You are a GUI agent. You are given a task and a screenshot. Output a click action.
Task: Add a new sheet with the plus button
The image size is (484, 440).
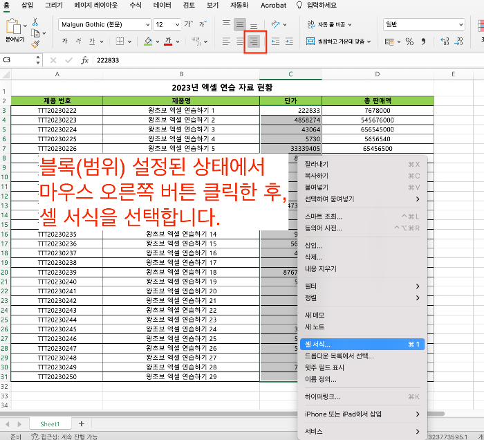[82, 423]
